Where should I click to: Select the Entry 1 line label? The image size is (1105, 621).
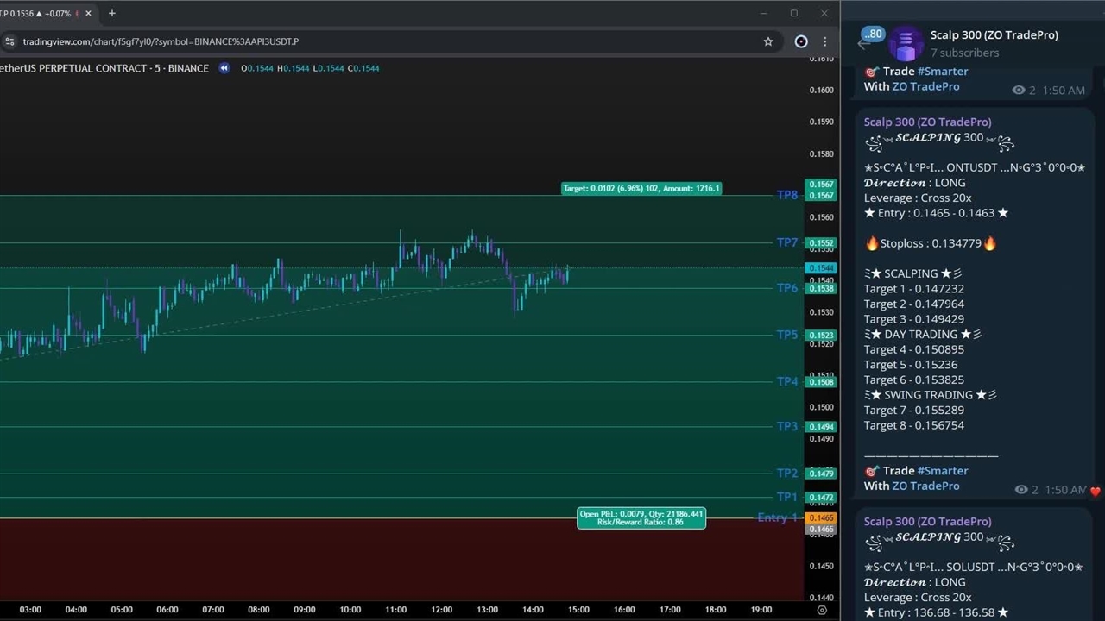tap(777, 517)
